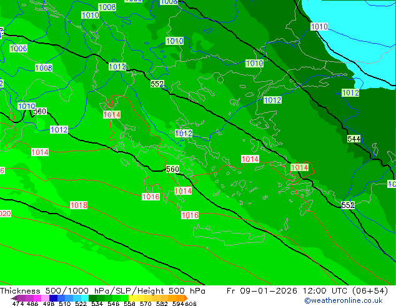
Task: Click the blue 1006 pressure label
Action: [19, 49]
